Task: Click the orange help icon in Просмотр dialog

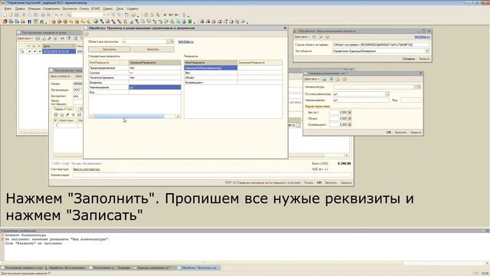Action: point(87,34)
